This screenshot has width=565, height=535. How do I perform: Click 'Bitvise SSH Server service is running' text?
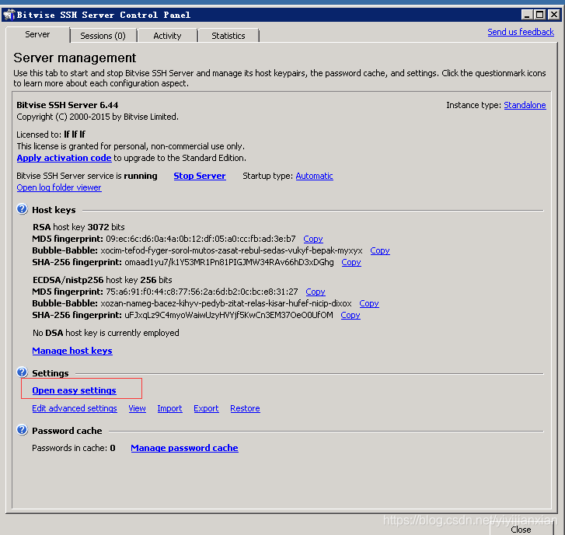coord(87,176)
